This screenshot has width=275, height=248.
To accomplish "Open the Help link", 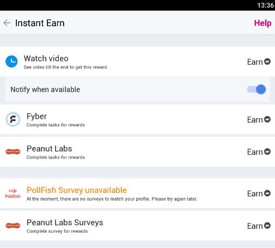I will [x=262, y=23].
